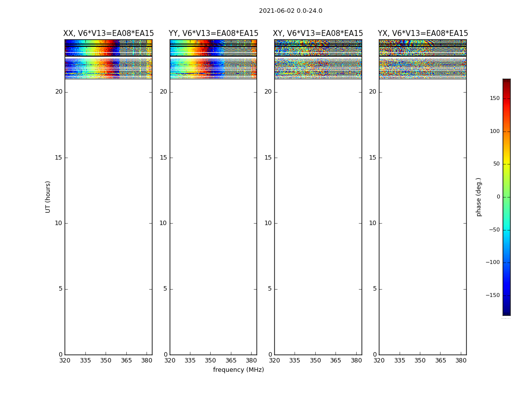Viewport: 518px width, 394px height.
Task: Click the noisy phase data in YX plot
Action: click(x=423, y=59)
